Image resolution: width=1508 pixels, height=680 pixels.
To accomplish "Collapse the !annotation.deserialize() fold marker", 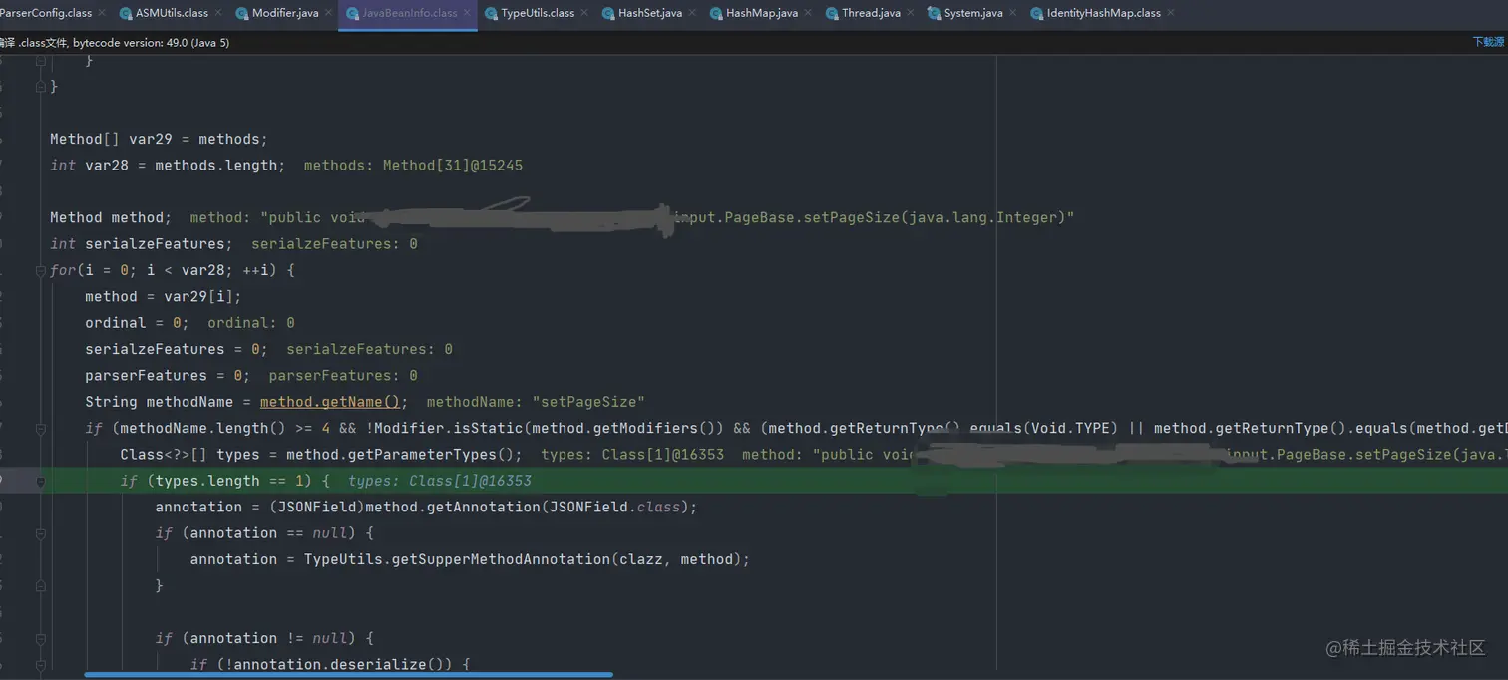I will click(41, 665).
